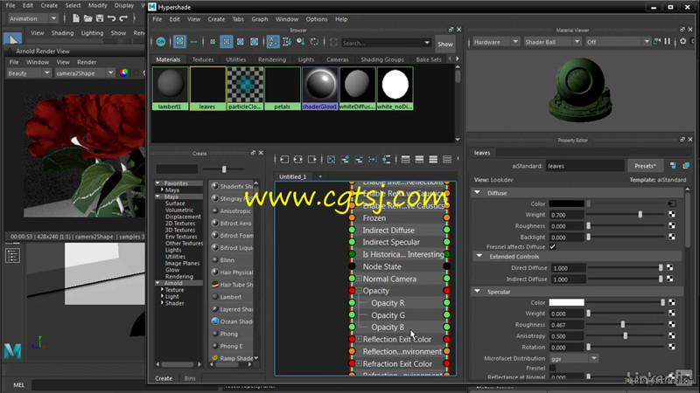Toggle the ON swatch generation icon in Browser
The width and height of the screenshot is (700, 393).
(161, 42)
